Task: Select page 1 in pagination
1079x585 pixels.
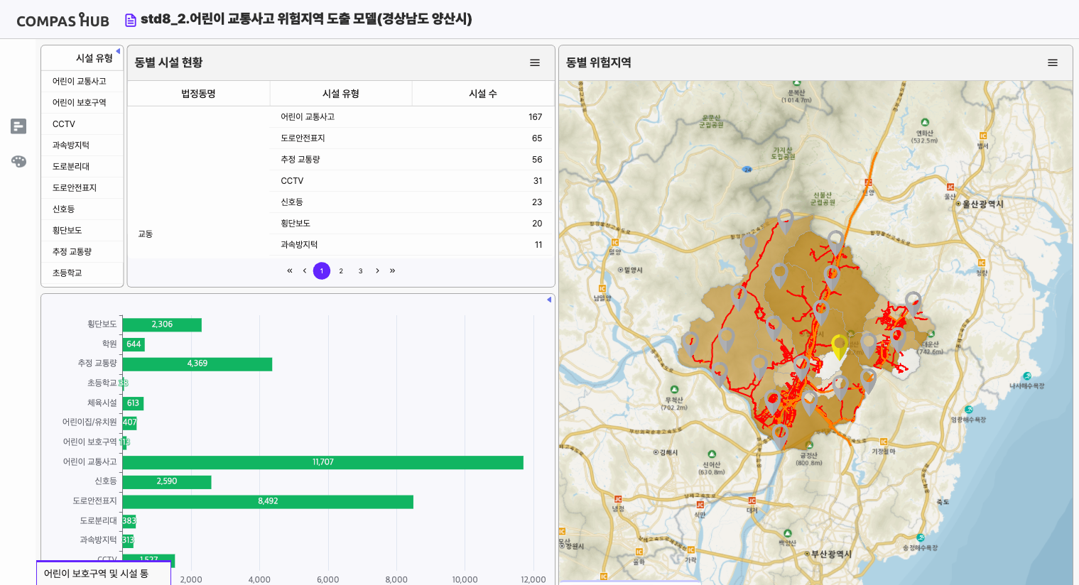Action: 322,270
